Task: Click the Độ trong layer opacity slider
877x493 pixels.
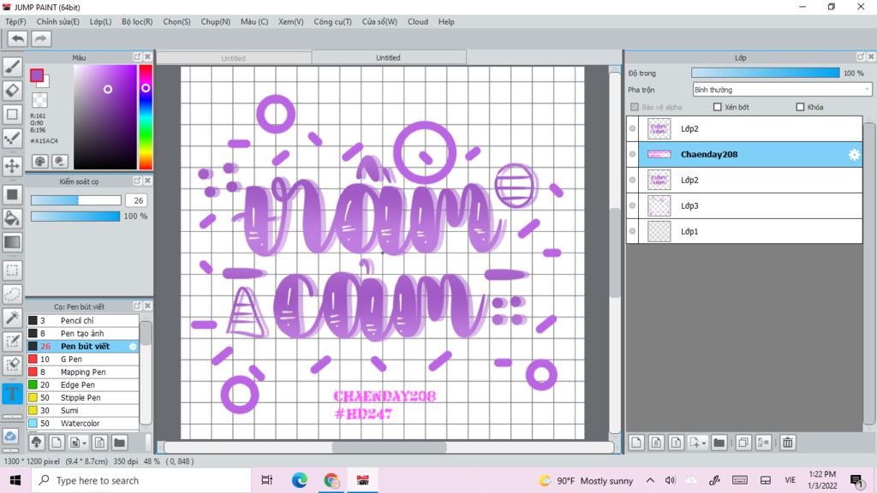Action: 765,74
